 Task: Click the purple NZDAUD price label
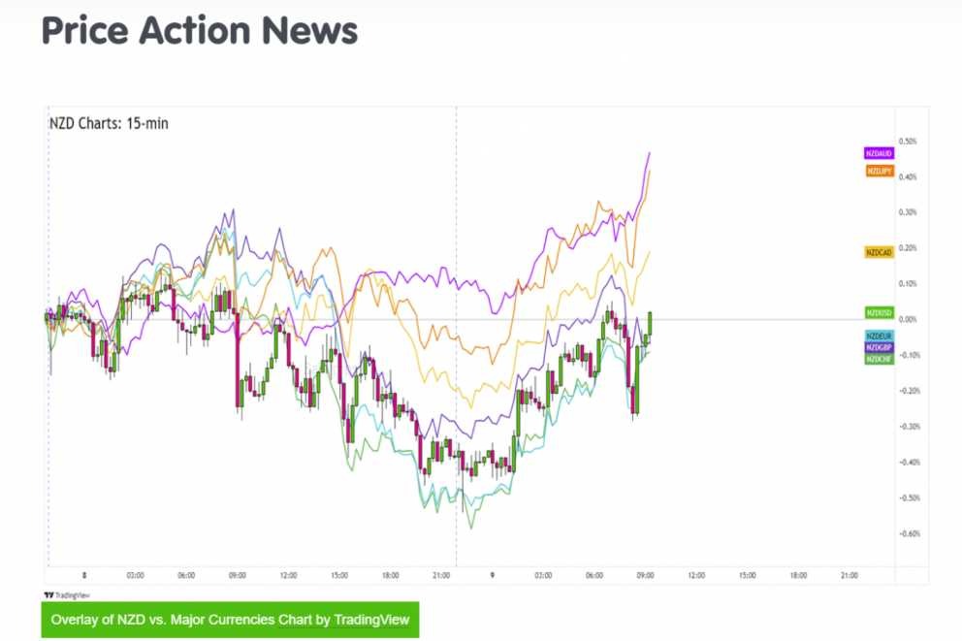(879, 153)
